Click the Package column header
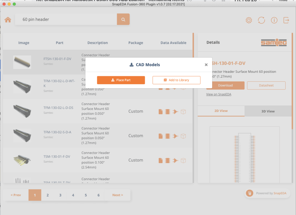Viewport: 296px width, 215px height. point(136,43)
